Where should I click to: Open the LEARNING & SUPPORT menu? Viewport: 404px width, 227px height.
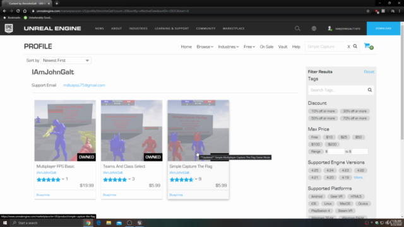pos(172,28)
